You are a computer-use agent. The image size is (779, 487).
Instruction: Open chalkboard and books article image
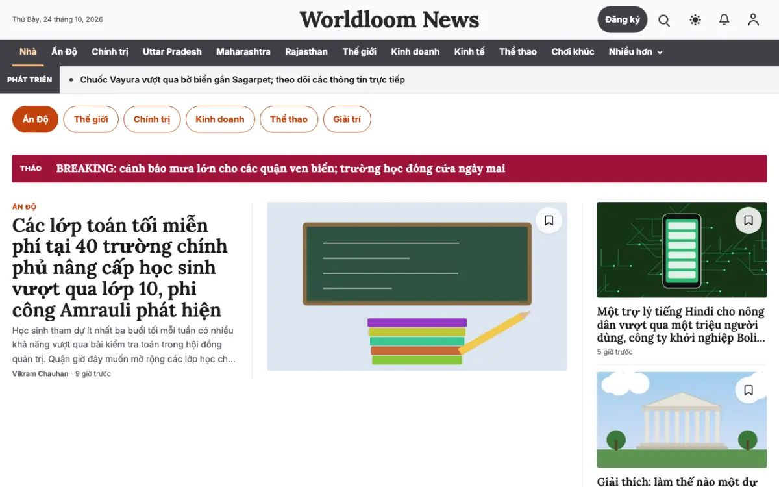417,286
